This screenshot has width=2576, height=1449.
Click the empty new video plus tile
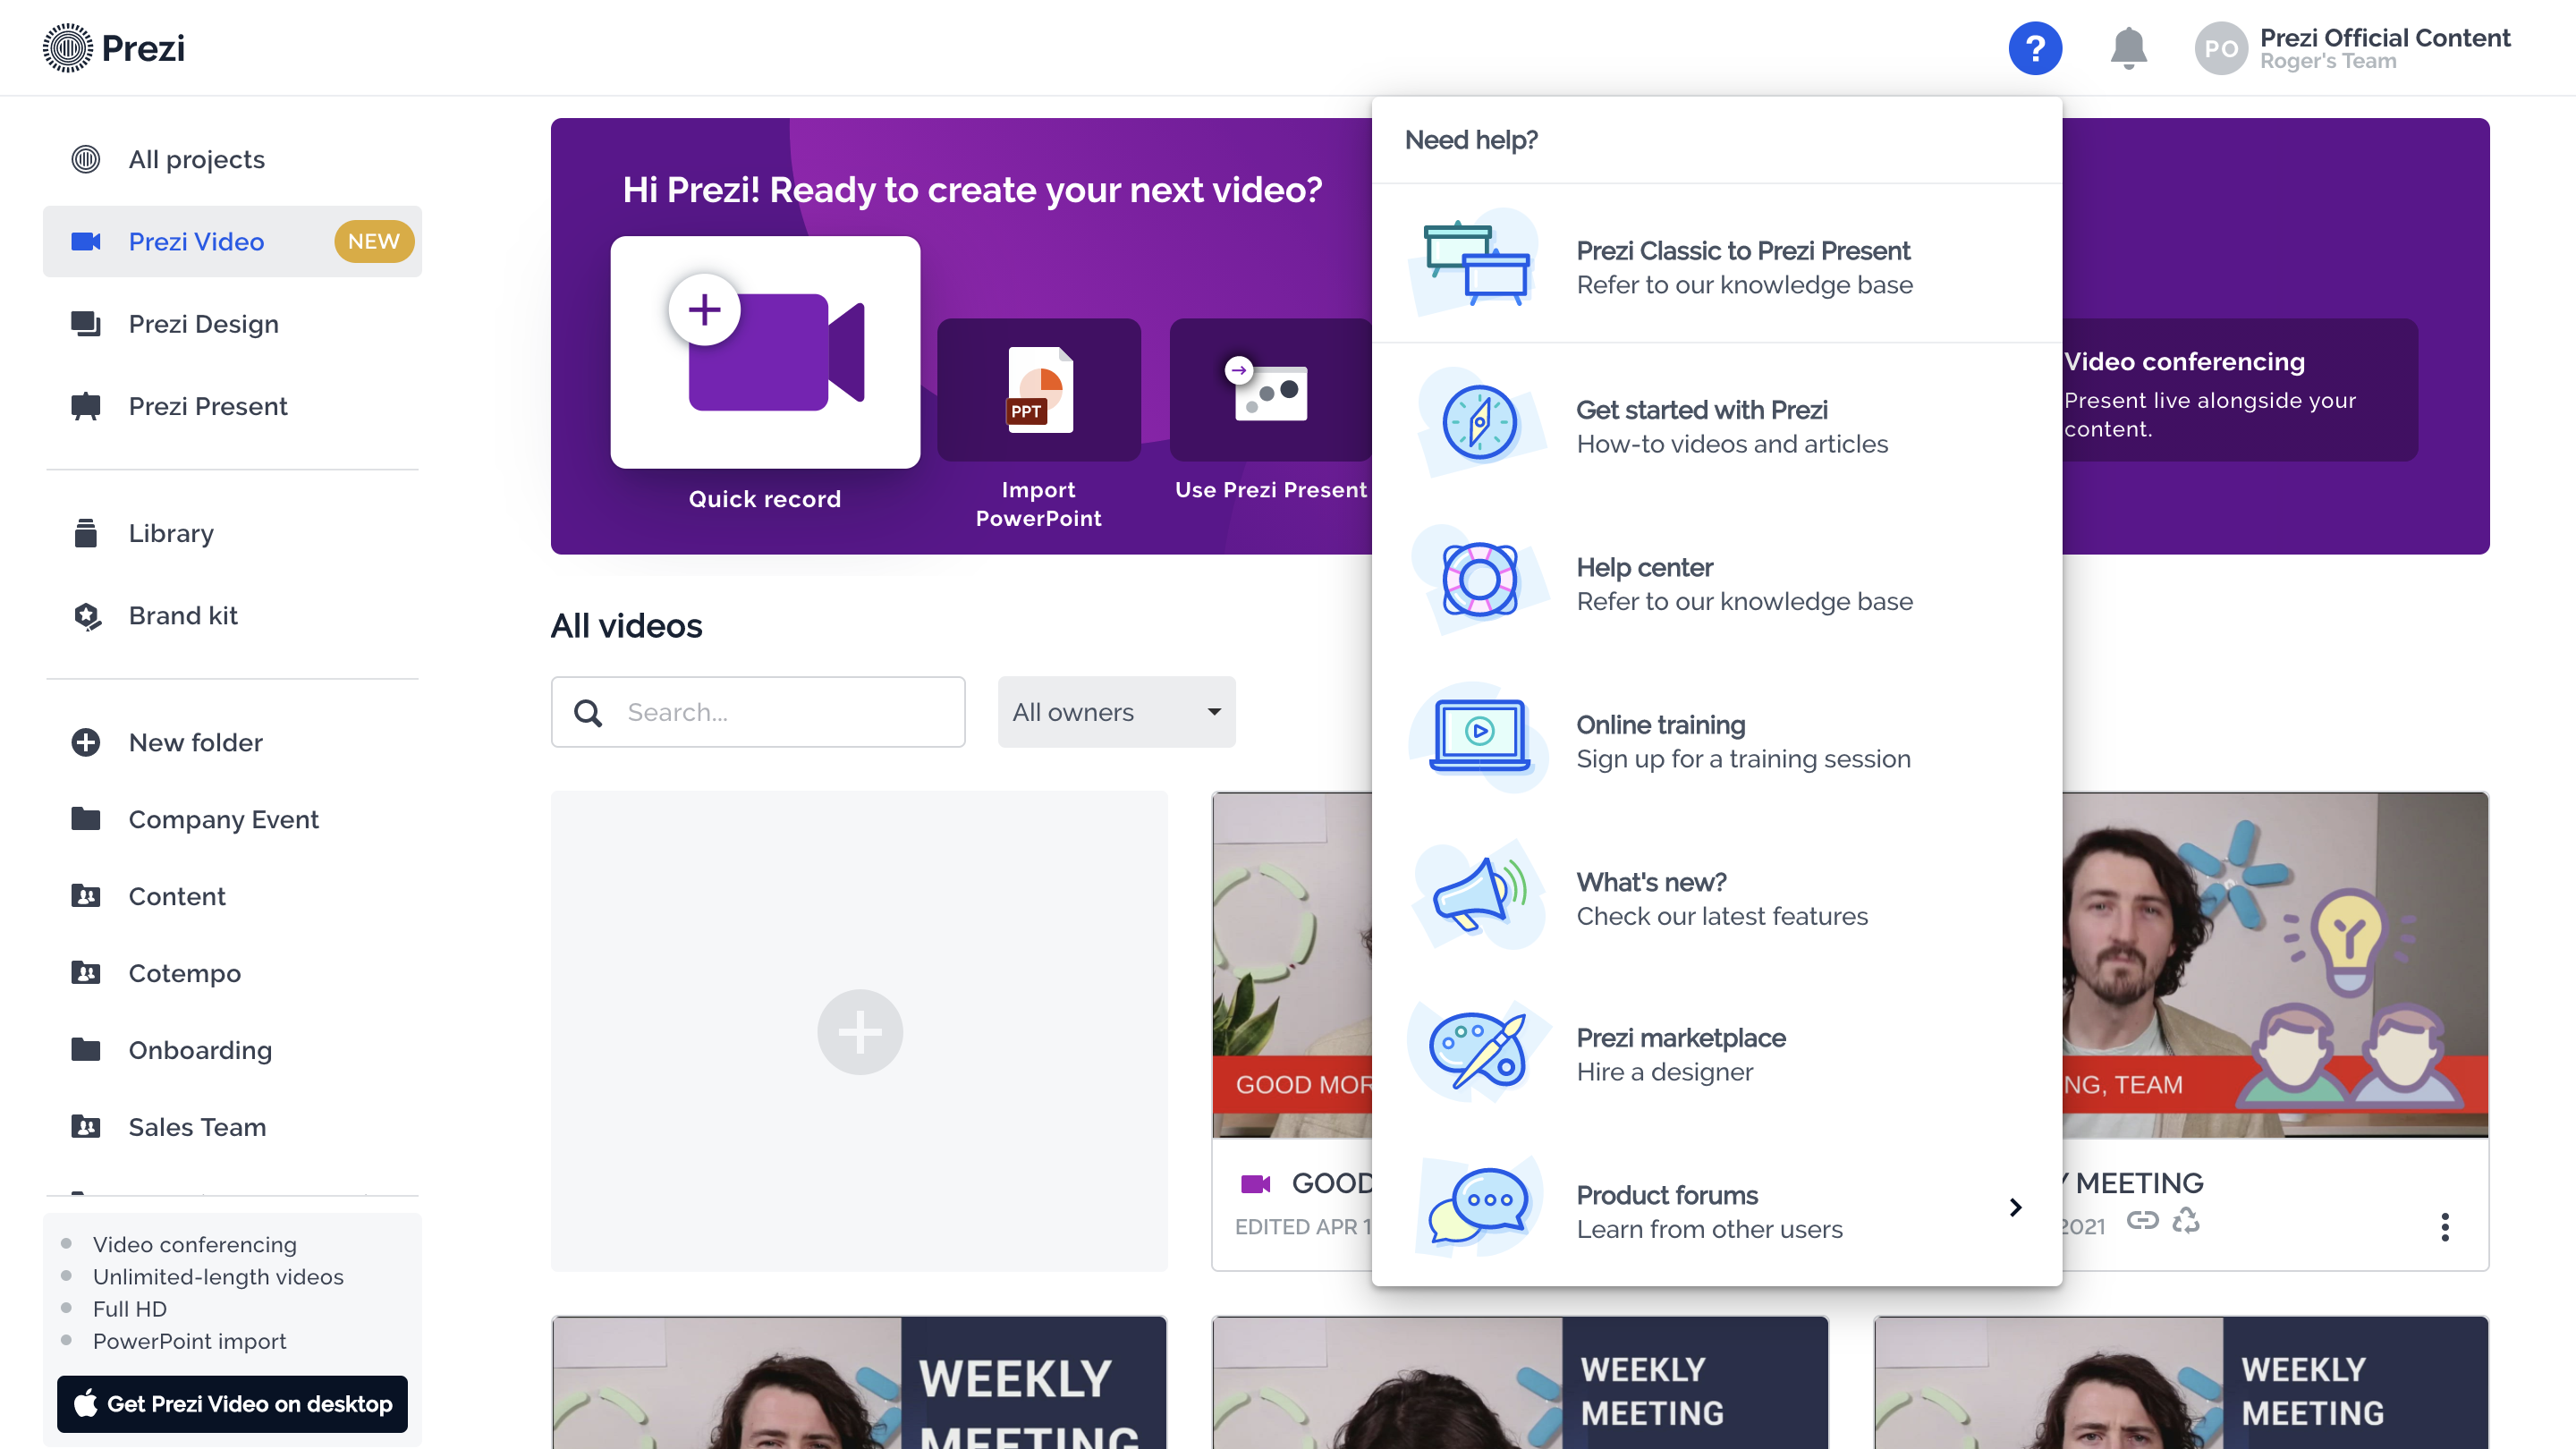coord(859,1031)
